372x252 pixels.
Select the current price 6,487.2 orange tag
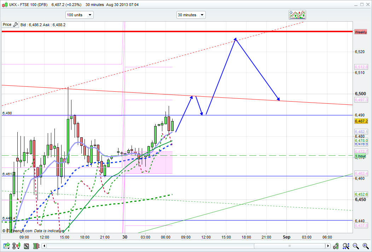(x=361, y=121)
